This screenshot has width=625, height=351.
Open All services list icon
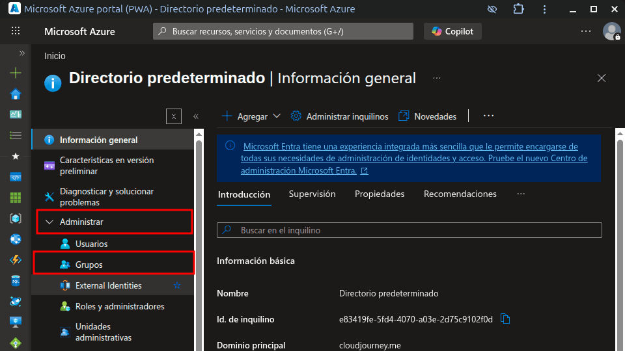(x=16, y=135)
